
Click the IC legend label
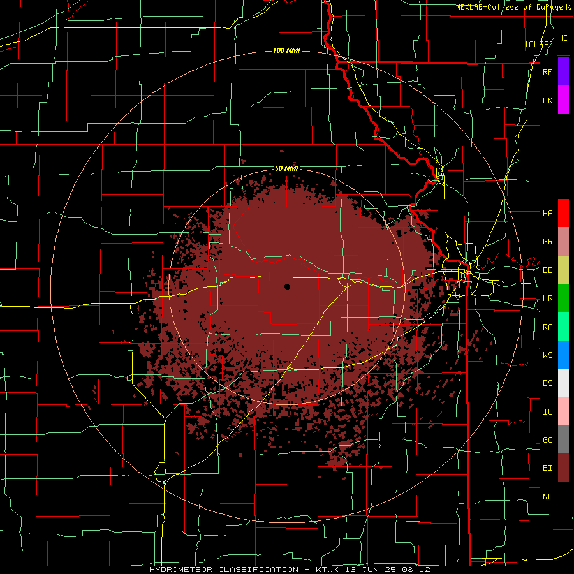coord(547,412)
